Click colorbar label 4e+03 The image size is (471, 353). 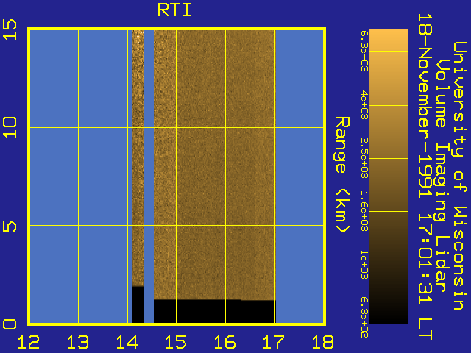click(364, 105)
